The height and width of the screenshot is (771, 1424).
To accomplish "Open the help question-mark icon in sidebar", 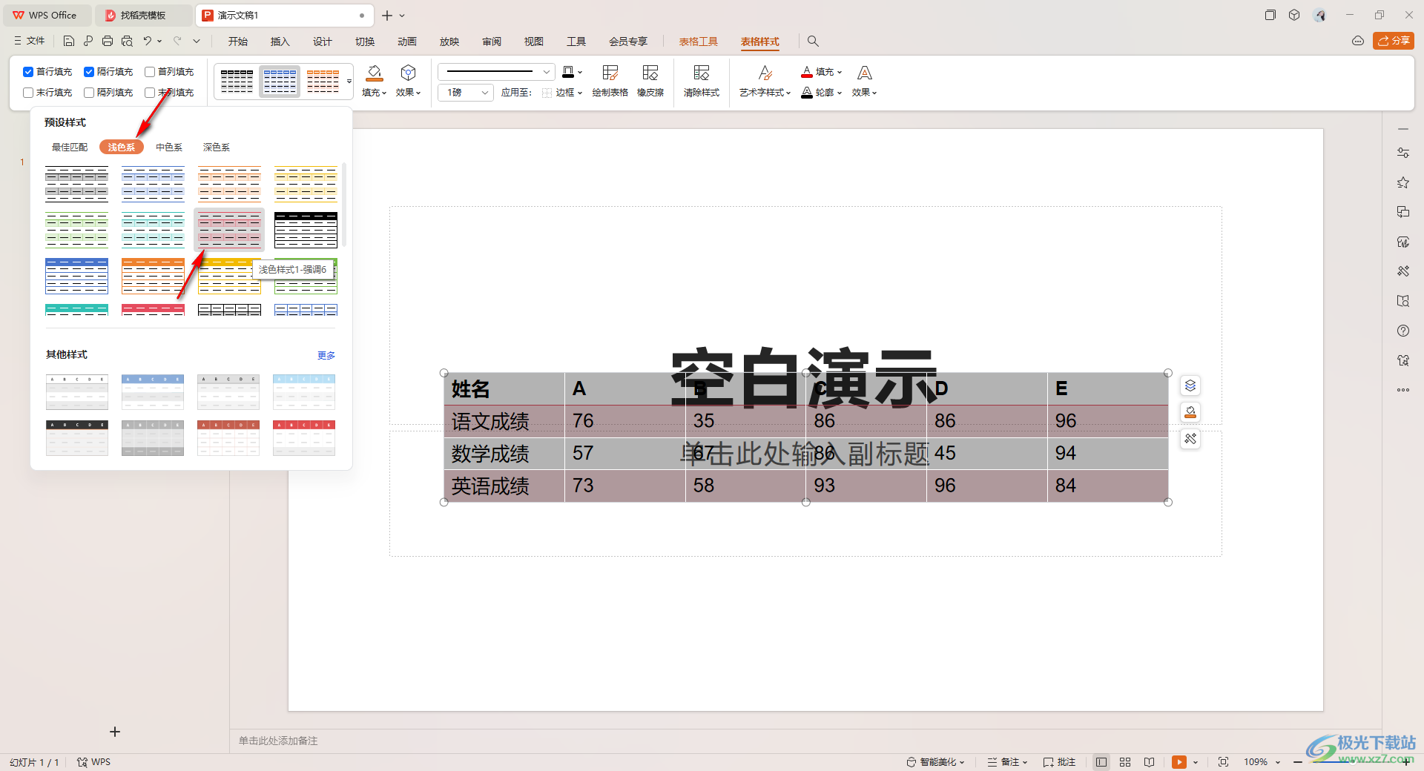I will coord(1403,331).
